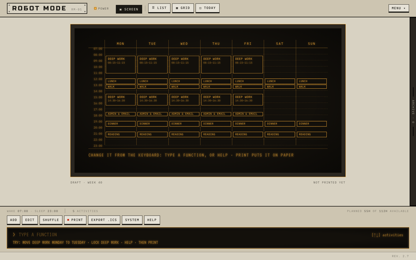Click the Add button
Image resolution: width=416 pixels, height=260 pixels.
(14, 220)
